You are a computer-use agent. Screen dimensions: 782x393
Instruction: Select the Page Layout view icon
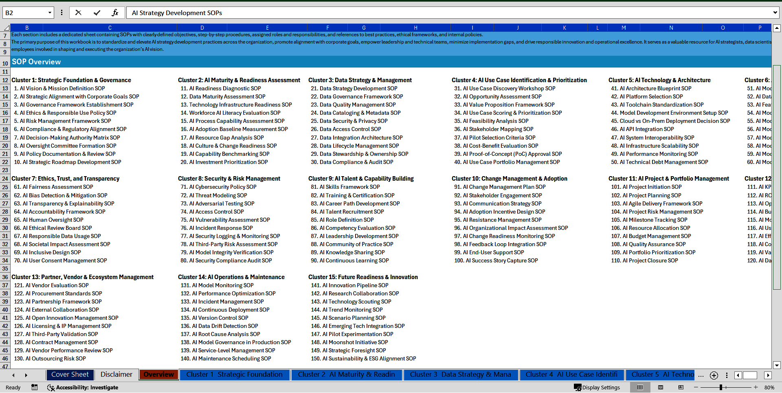[x=660, y=387]
